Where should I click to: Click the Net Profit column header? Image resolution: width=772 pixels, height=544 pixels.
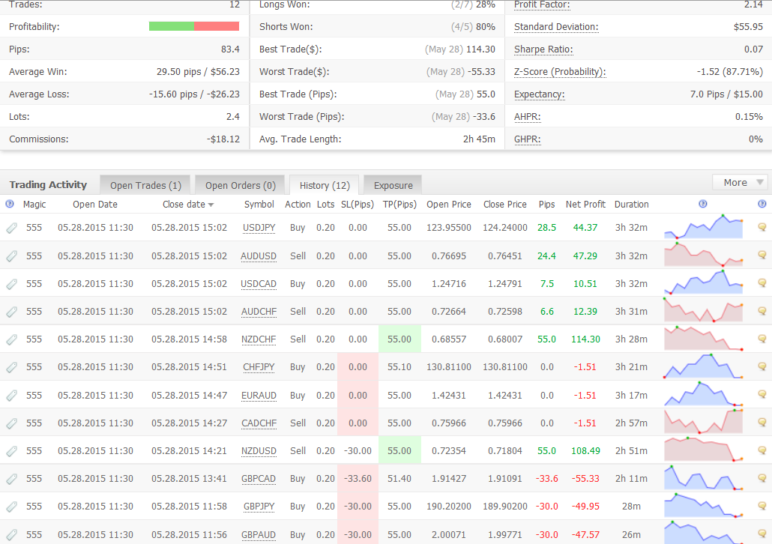click(585, 205)
